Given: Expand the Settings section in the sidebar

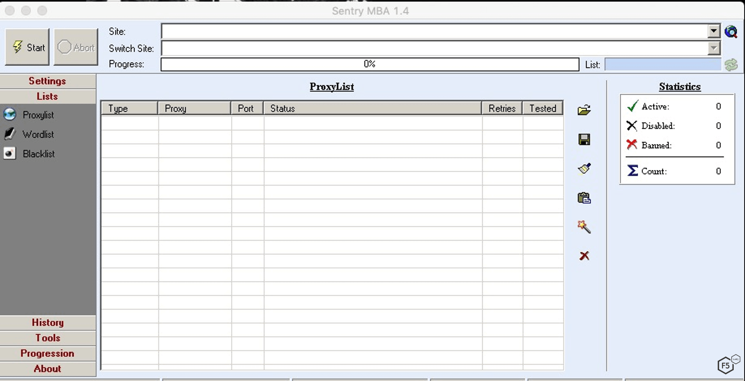Looking at the screenshot, I should 48,81.
